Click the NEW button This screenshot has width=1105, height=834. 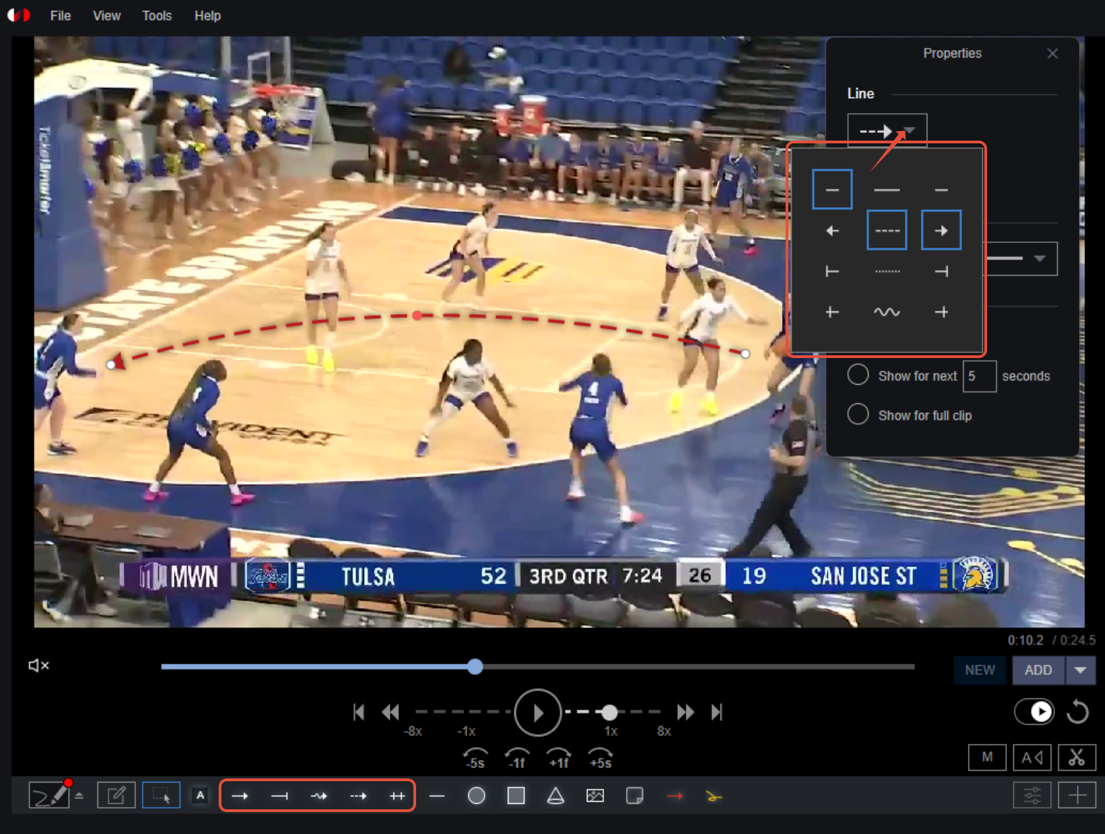coord(980,670)
